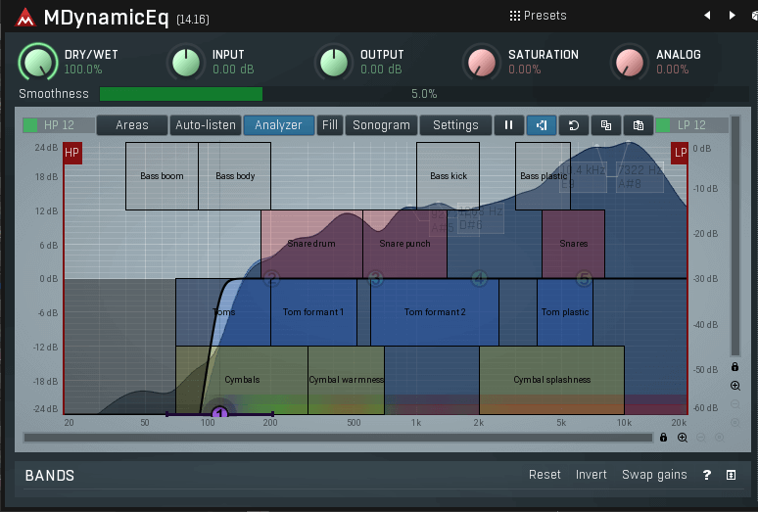Click the Input gain knob
This screenshot has width=758, height=512.
click(186, 63)
